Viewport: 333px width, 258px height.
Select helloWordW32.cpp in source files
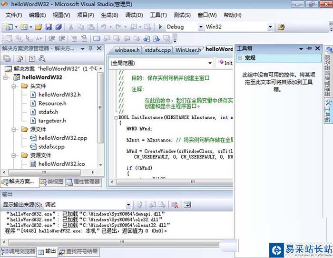[x=63, y=138]
